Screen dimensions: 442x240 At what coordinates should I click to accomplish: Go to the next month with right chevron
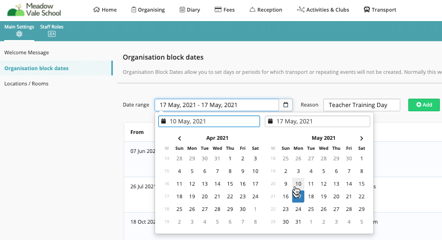point(361,138)
